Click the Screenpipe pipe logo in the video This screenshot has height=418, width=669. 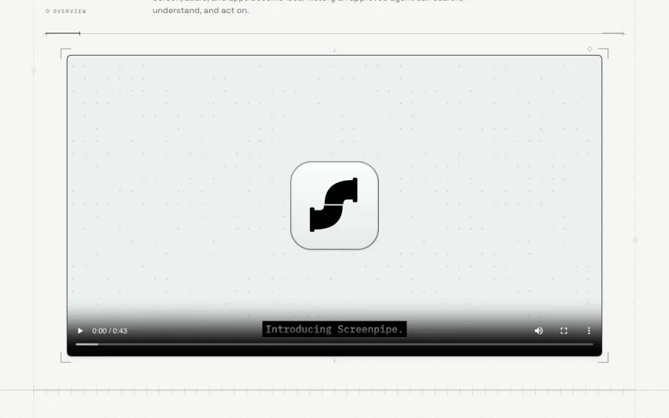click(x=334, y=205)
